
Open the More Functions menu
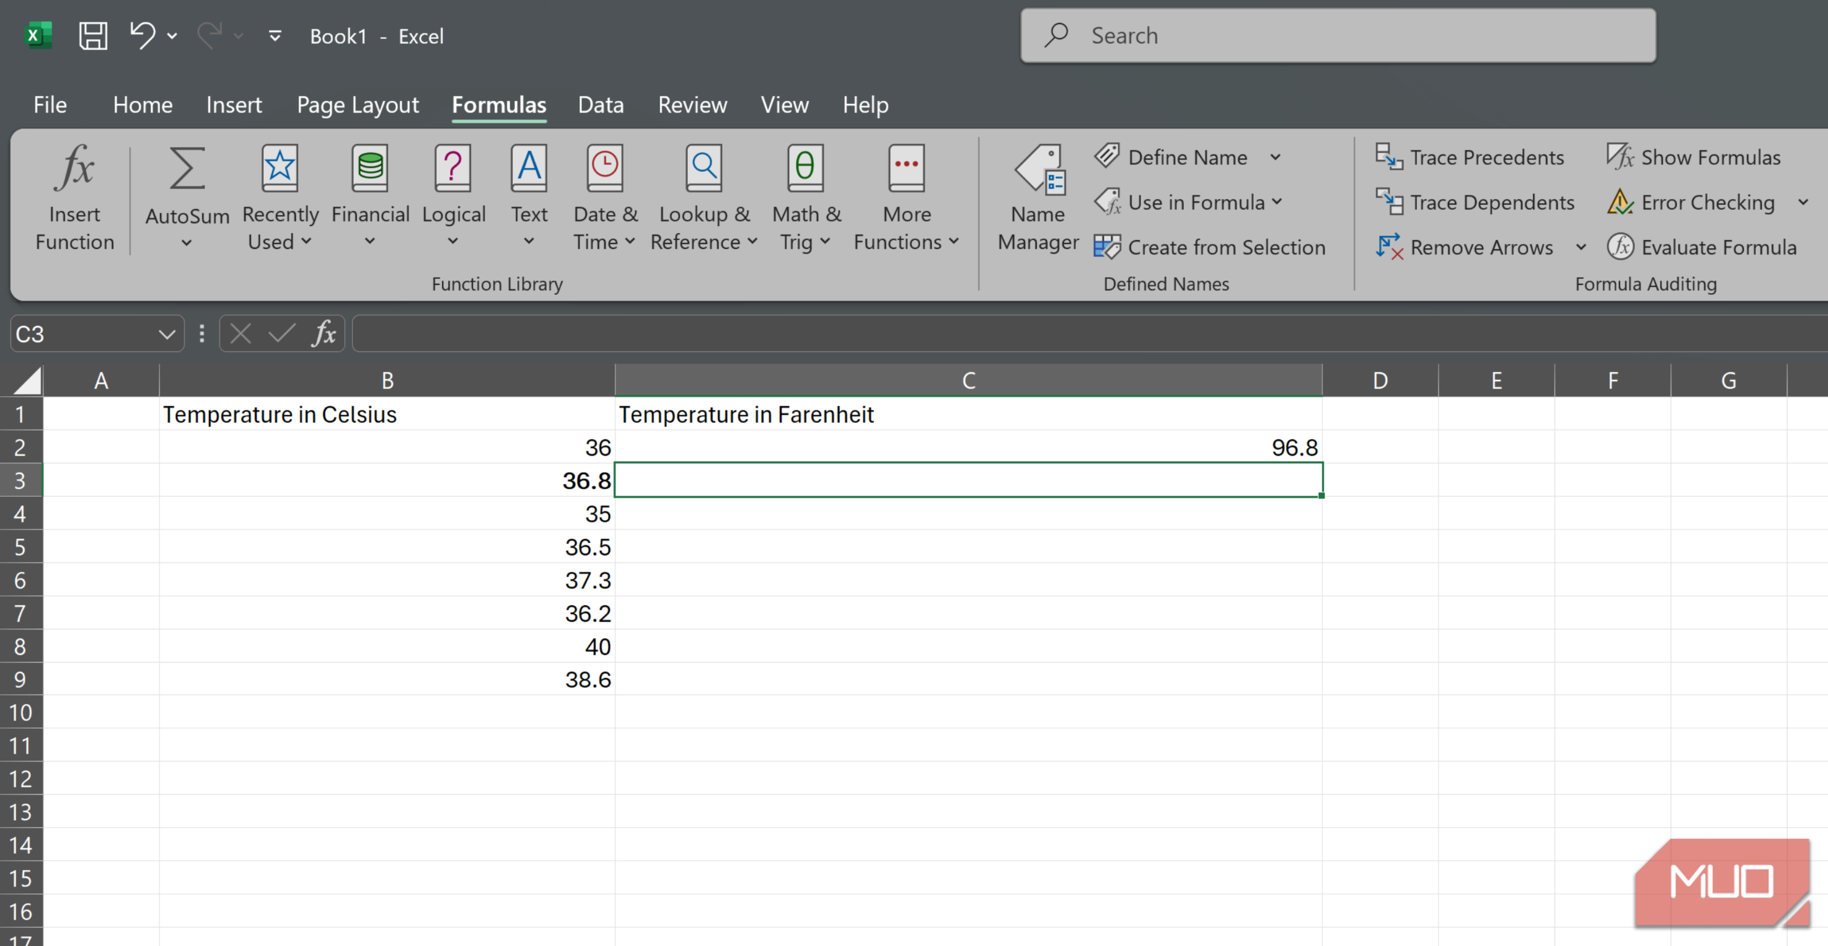point(906,198)
